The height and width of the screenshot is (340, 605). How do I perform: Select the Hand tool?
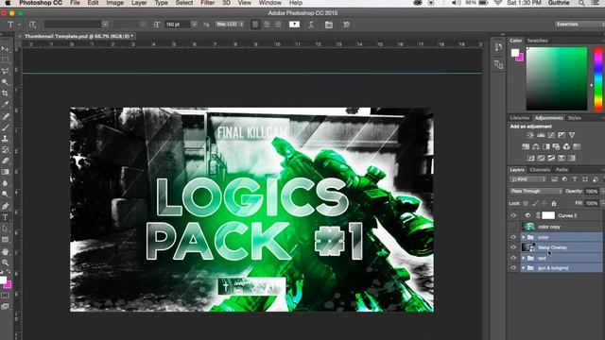coord(5,251)
